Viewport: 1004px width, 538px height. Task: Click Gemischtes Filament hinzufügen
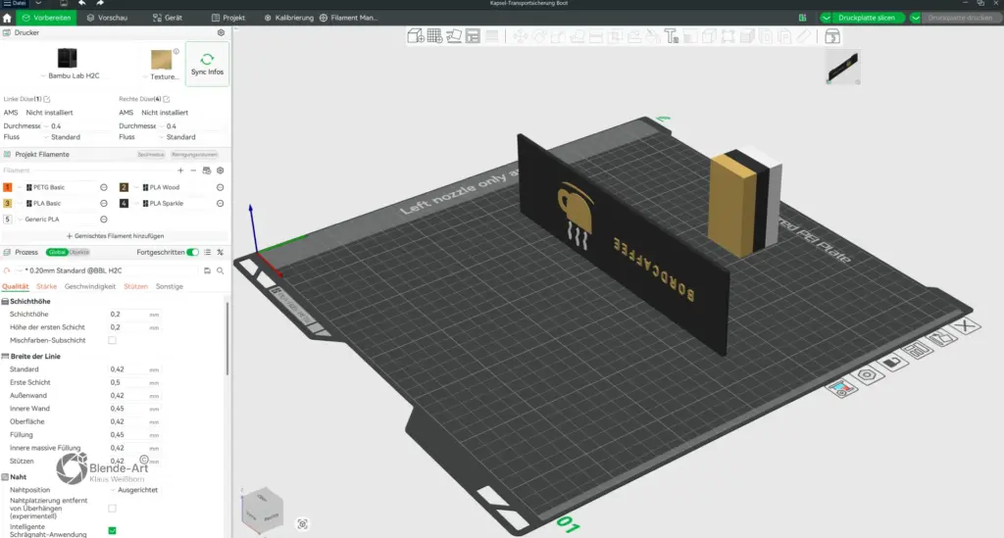[x=116, y=236]
